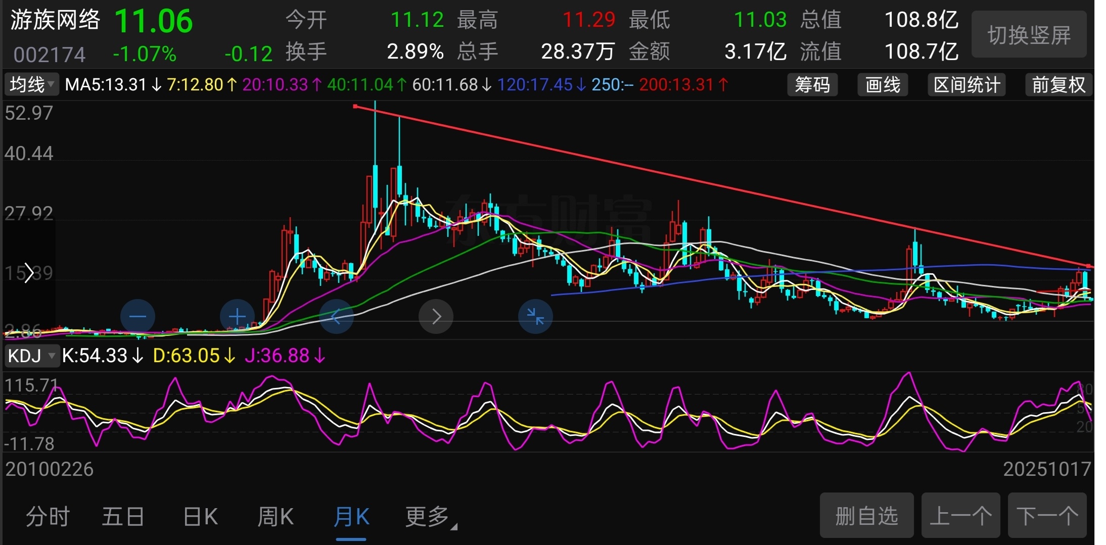Click the price axis label 40.44
This screenshot has height=545, width=1106.
click(29, 154)
